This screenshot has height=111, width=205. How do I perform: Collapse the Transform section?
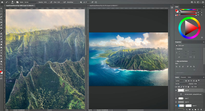click(176, 49)
